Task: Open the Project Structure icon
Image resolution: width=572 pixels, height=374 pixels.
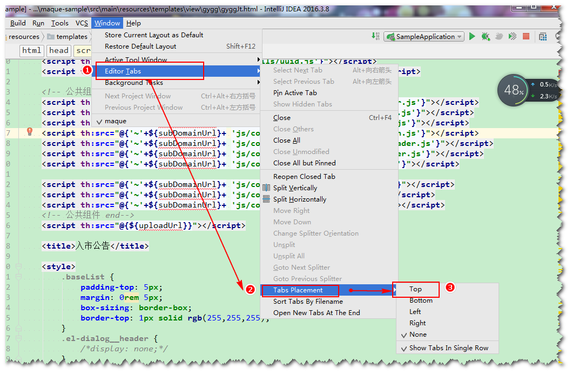Action: [543, 37]
